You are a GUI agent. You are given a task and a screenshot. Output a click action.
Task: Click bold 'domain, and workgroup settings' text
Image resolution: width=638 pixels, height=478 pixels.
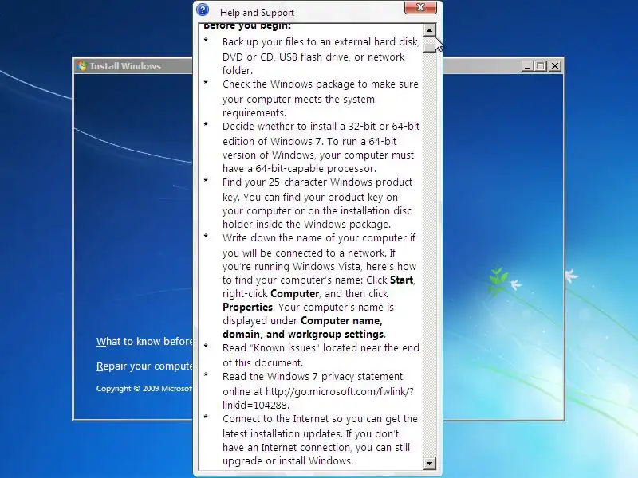pos(303,334)
